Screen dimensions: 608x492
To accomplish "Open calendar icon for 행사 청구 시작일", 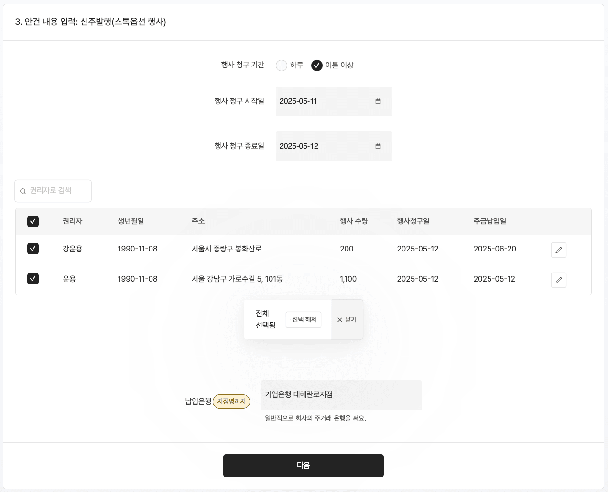I will (x=378, y=101).
